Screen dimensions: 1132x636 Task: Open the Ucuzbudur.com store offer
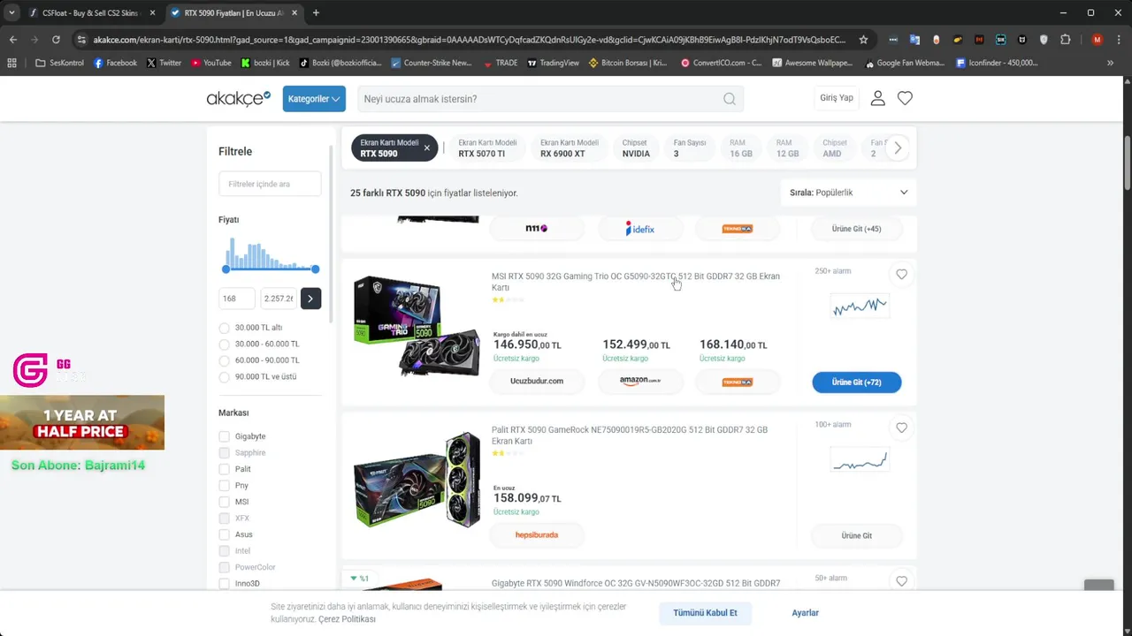pos(537,382)
